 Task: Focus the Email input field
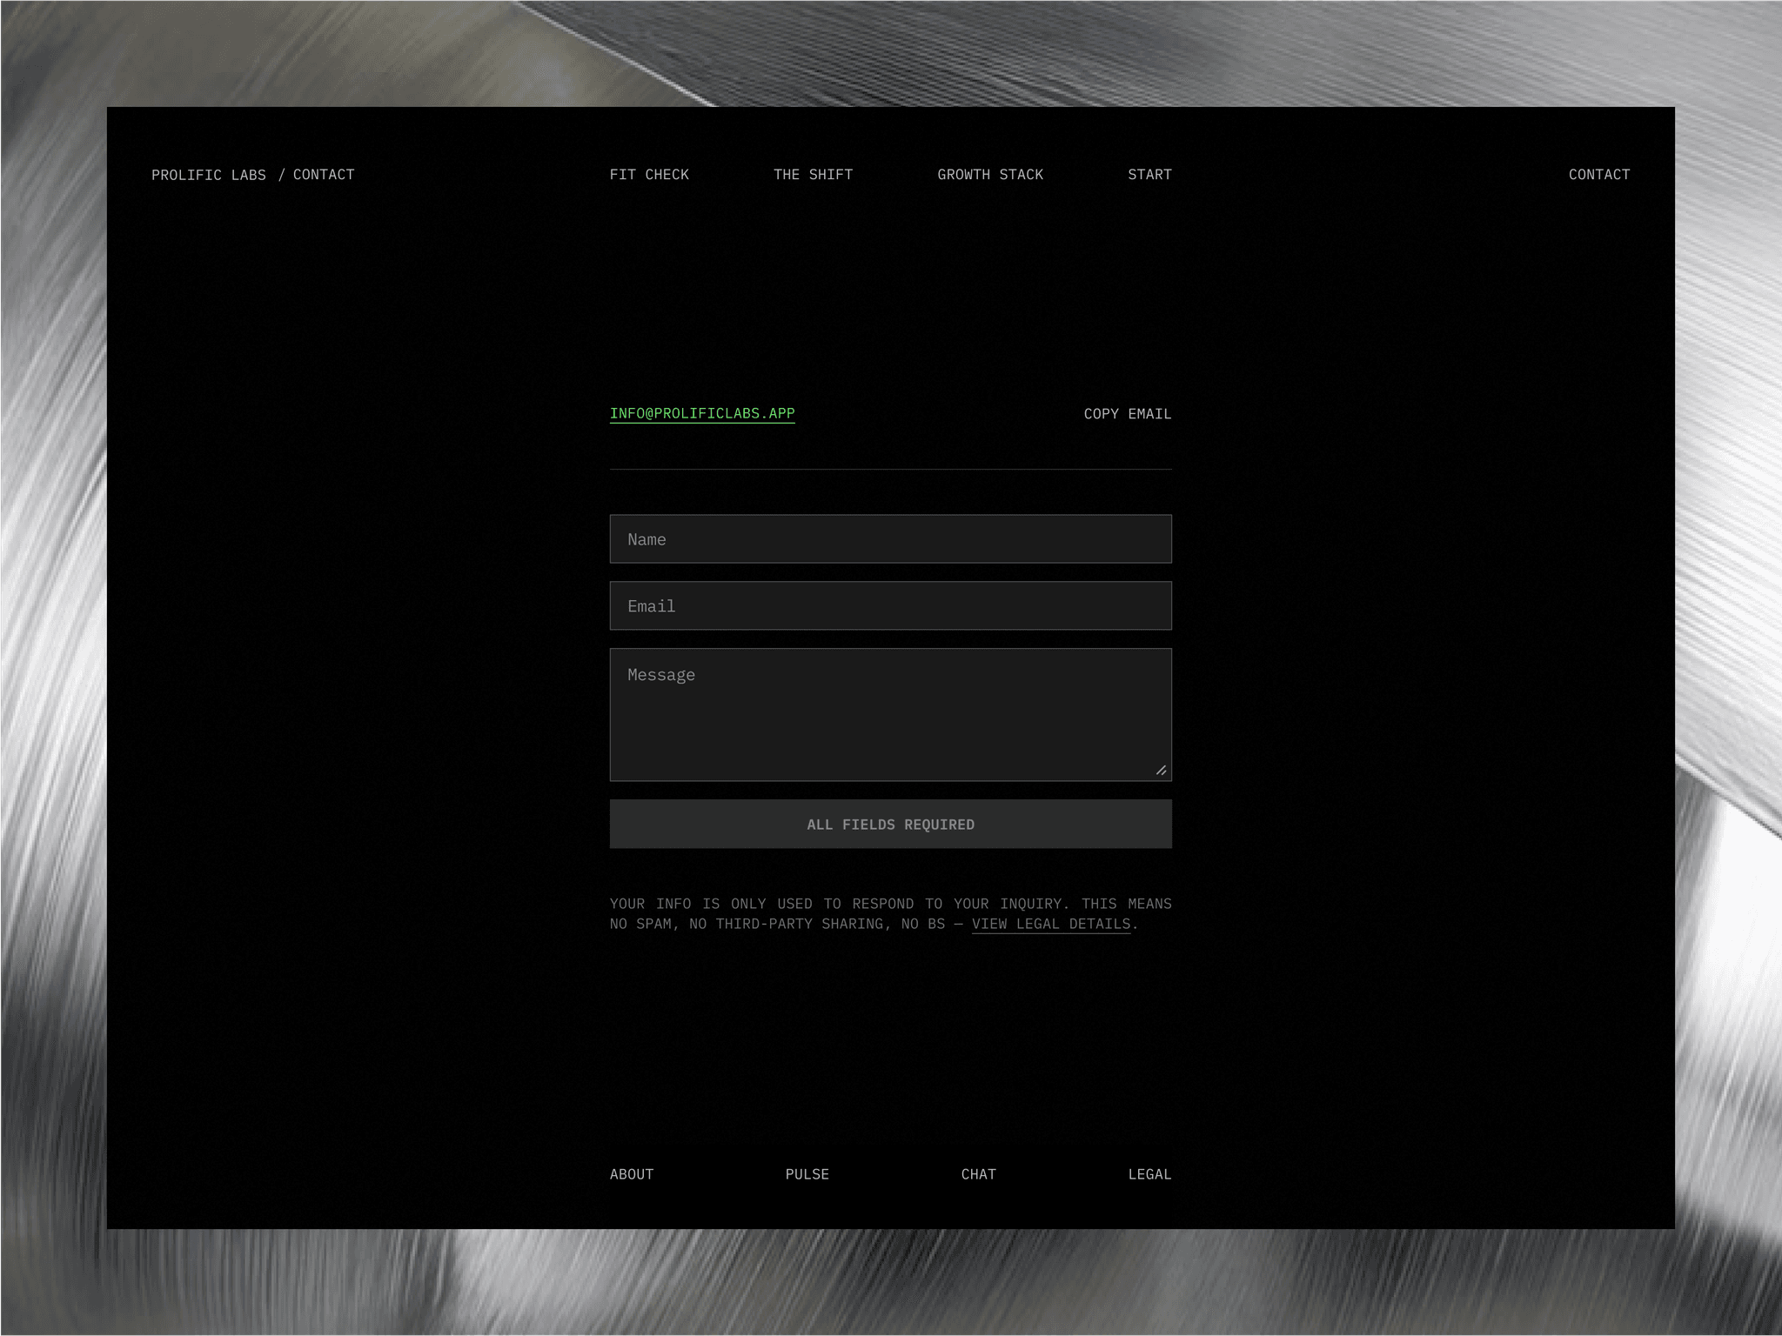click(x=890, y=606)
